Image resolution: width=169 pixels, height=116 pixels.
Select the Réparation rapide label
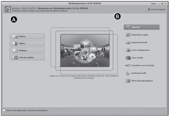[140, 35]
